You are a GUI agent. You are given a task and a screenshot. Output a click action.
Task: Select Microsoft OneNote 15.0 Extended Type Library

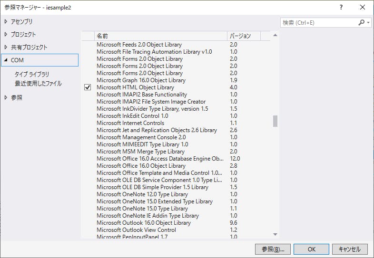click(176, 201)
